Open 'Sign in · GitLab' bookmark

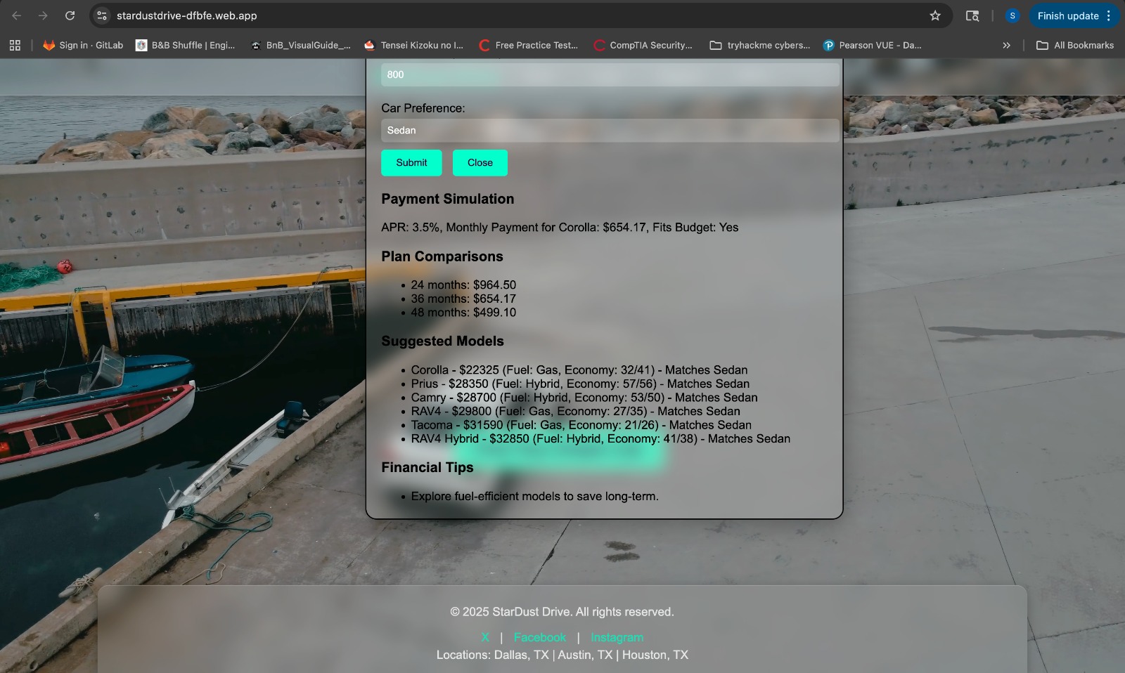[83, 45]
